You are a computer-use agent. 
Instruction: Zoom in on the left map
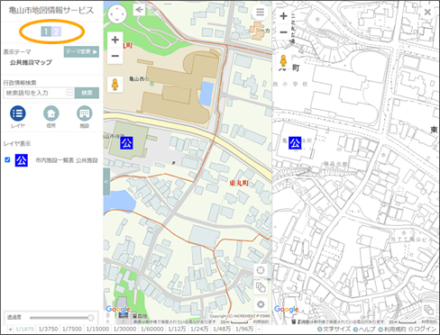[115, 40]
